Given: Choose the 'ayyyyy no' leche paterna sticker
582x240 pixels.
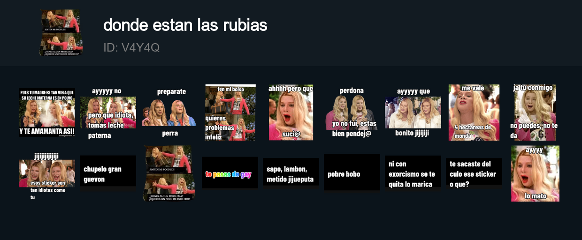Looking at the screenshot, I should pyautogui.click(x=108, y=112).
